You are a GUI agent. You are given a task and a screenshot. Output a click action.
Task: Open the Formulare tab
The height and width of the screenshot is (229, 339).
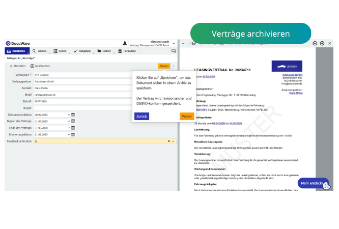tap(127, 51)
